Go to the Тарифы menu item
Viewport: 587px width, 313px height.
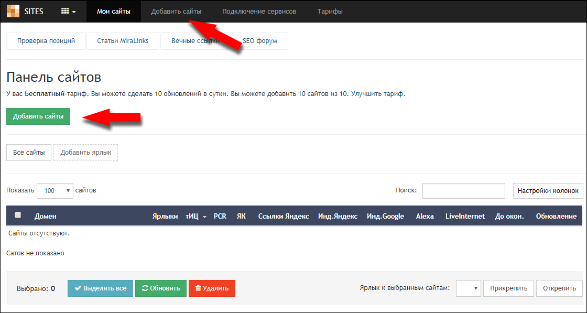[330, 11]
